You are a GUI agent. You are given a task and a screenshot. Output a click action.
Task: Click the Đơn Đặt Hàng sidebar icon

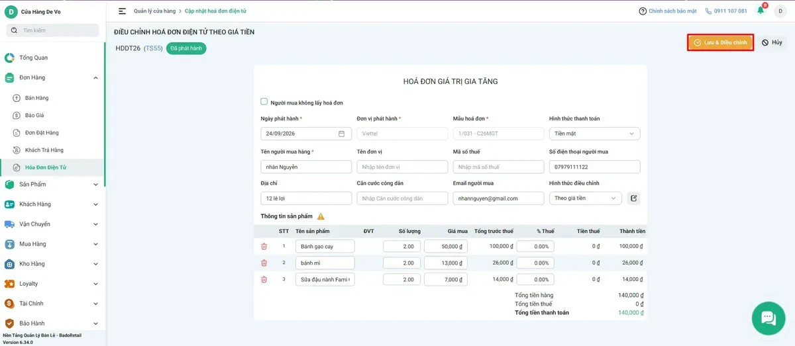click(17, 133)
